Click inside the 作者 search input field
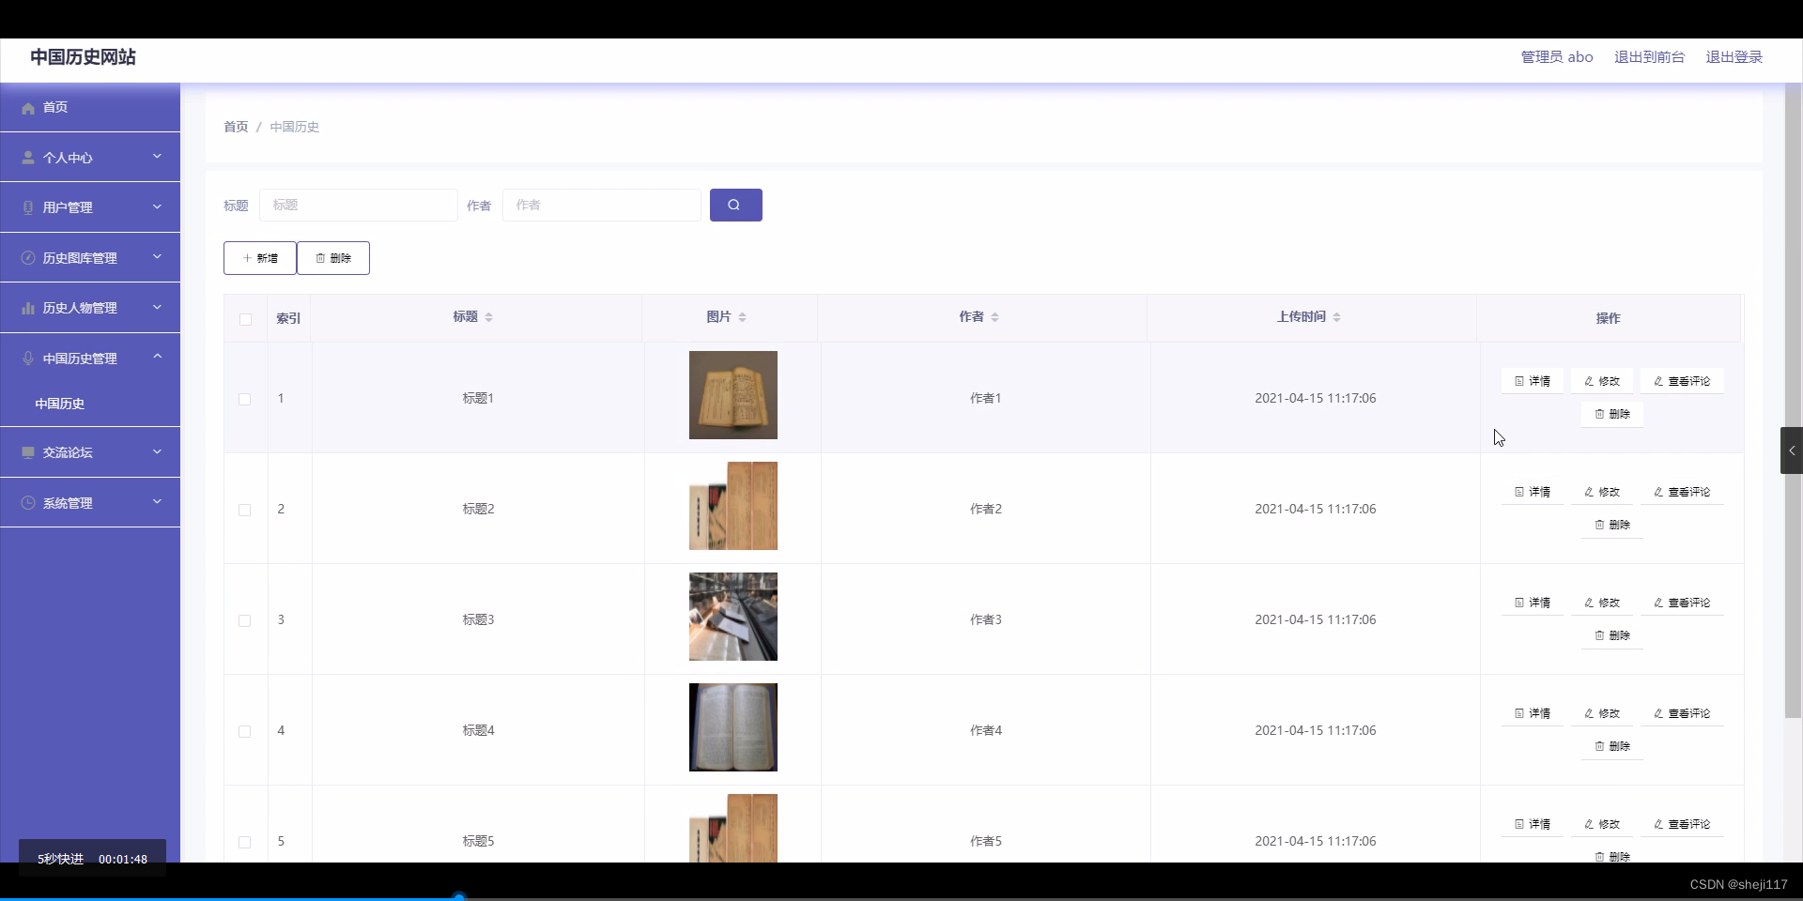1803x901 pixels. click(x=602, y=206)
